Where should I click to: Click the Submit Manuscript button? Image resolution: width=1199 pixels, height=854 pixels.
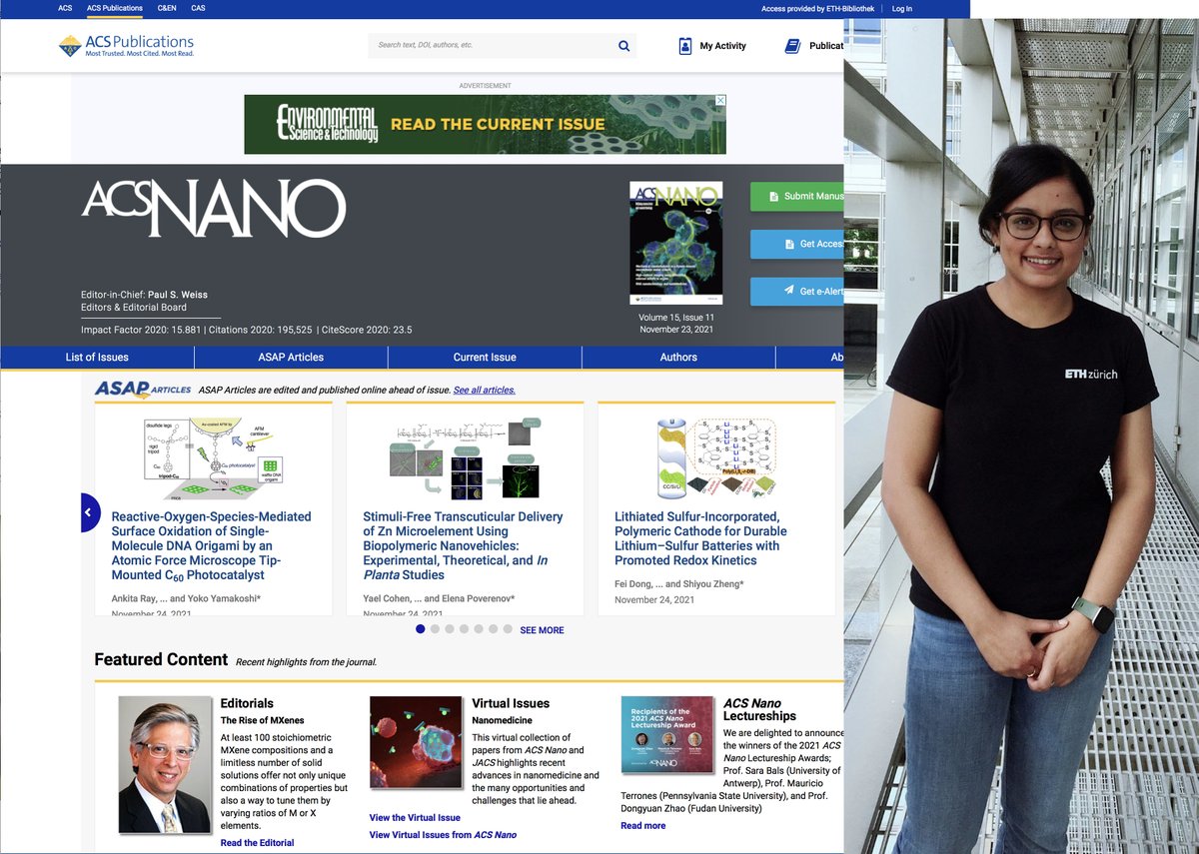[797, 196]
